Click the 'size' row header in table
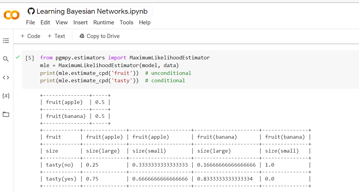 [52, 151]
